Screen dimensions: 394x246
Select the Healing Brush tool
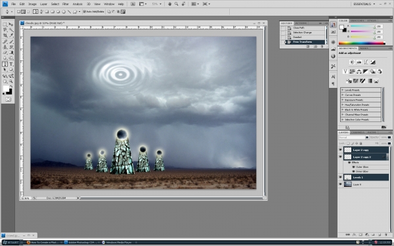5,41
